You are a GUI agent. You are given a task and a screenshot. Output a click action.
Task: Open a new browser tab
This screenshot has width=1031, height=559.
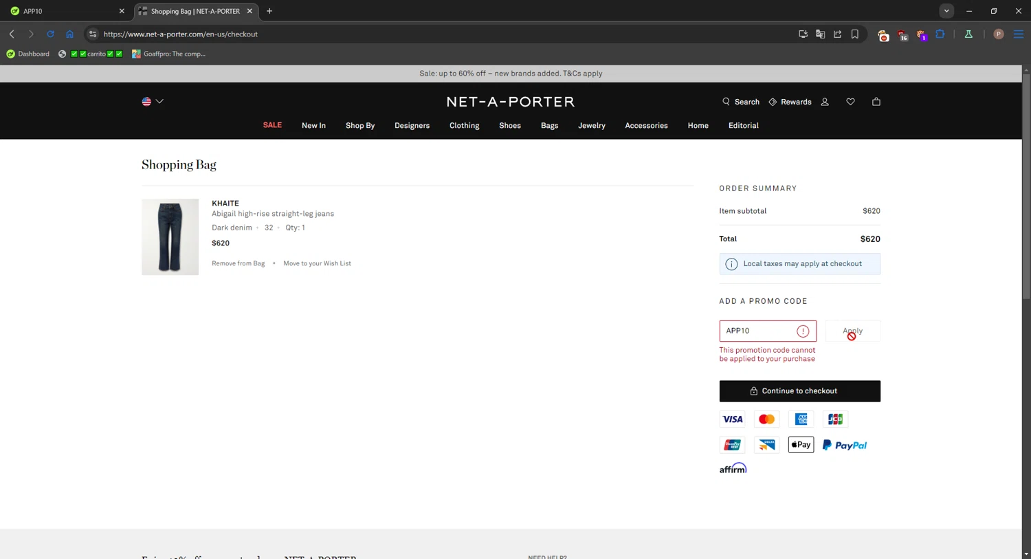coord(269,11)
